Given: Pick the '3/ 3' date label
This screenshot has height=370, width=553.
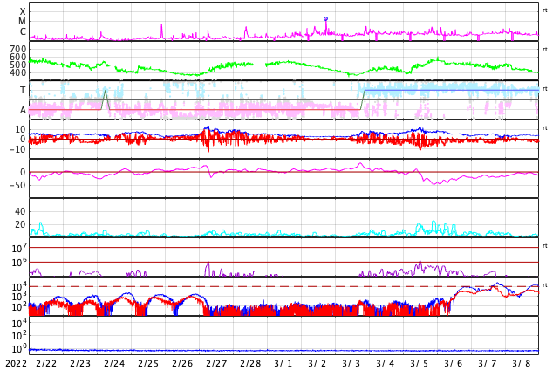Looking at the screenshot, I should [352, 364].
